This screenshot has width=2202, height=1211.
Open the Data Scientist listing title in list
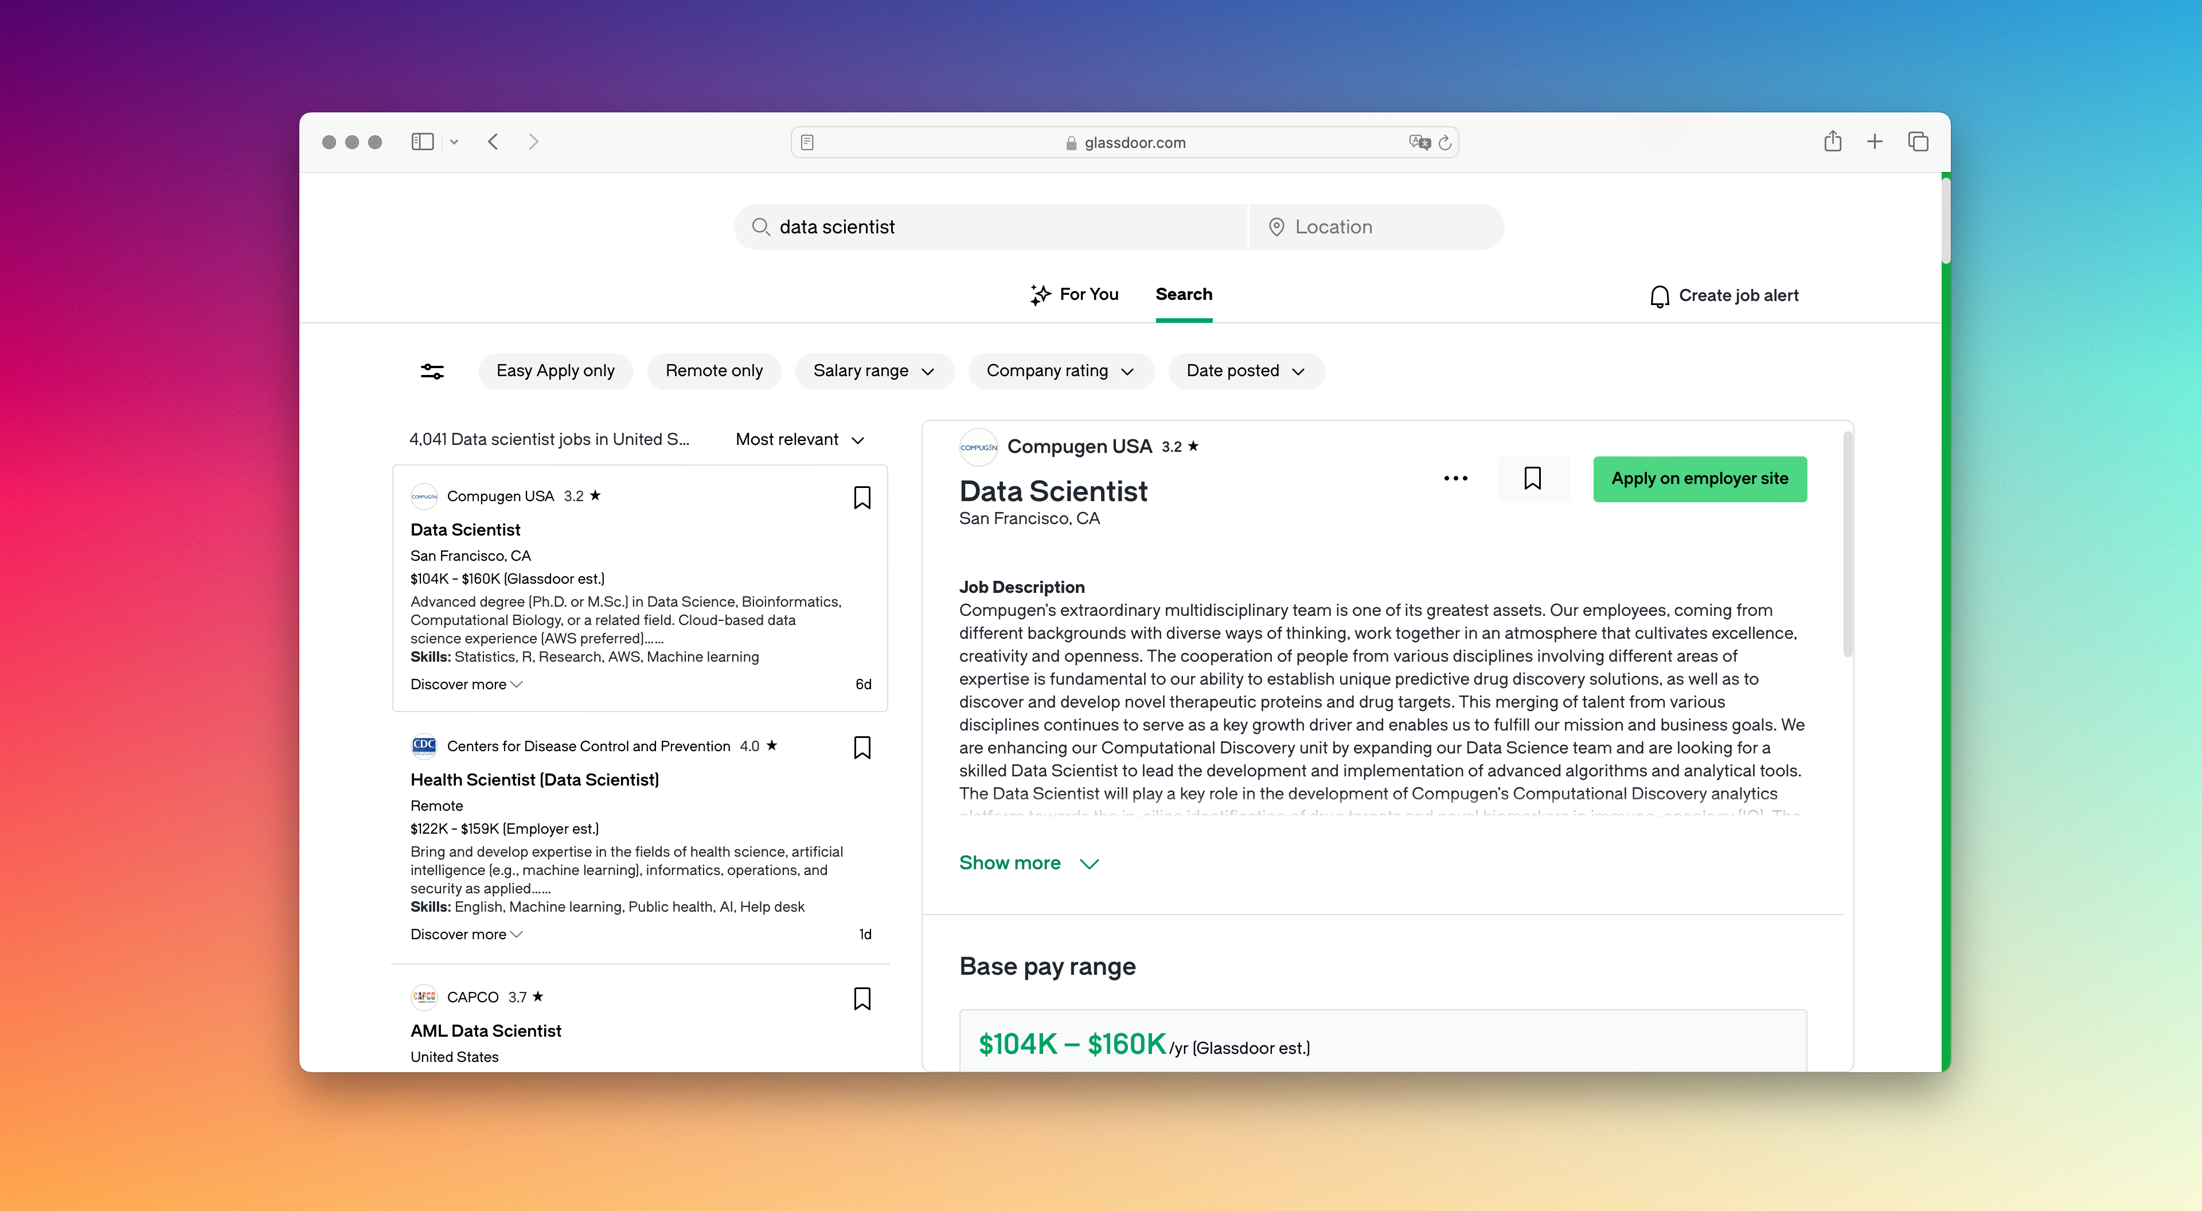coord(465,530)
